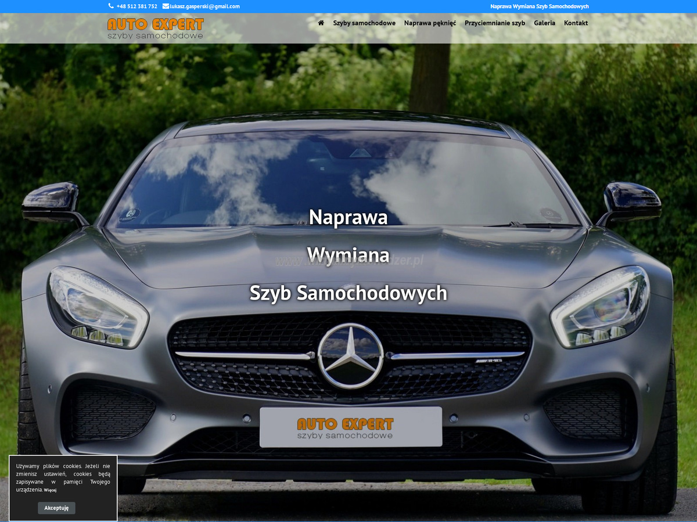The image size is (697, 522).
Task: Call phone number +48 512 381 752
Action: pos(136,6)
